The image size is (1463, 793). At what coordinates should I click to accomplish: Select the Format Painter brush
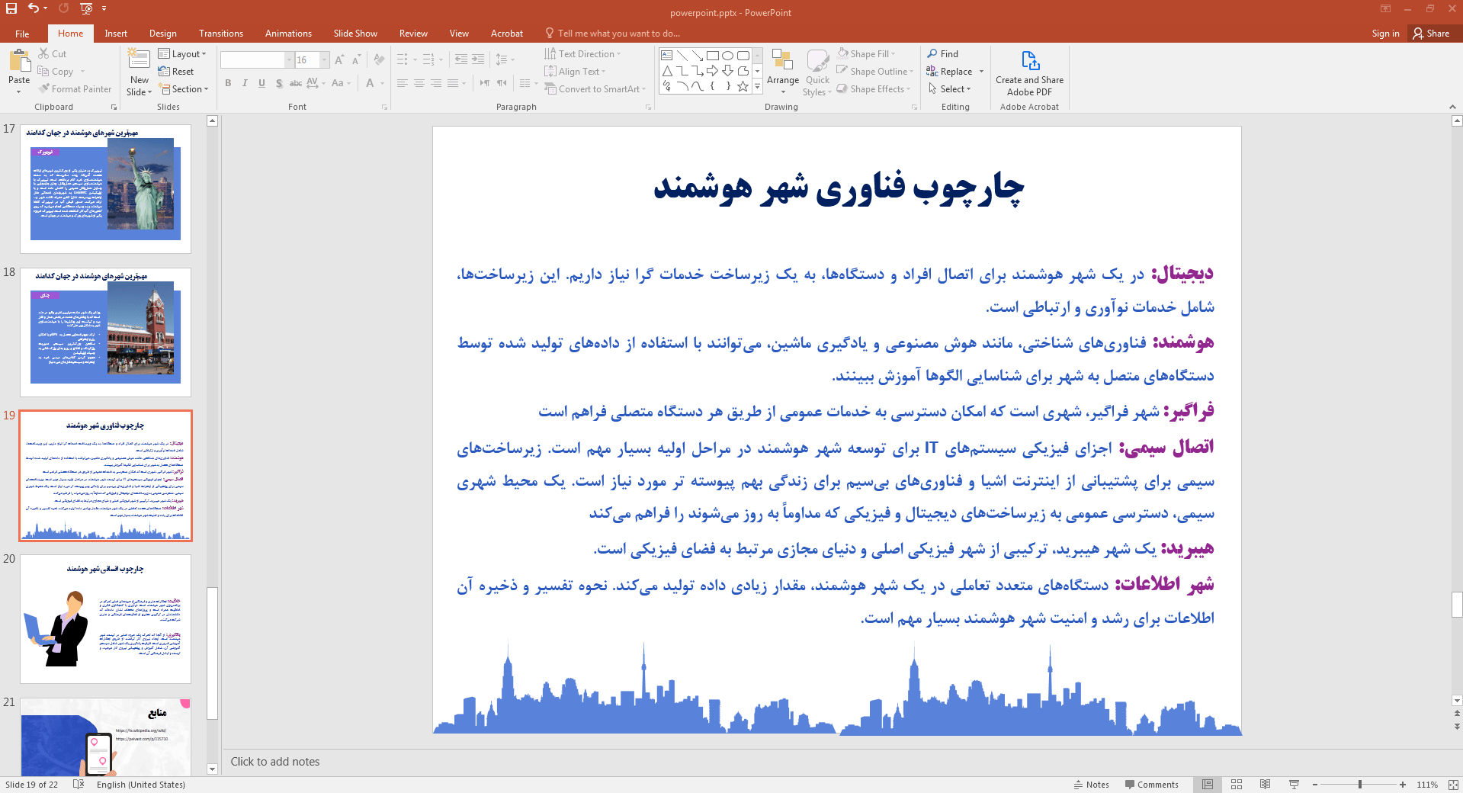[x=75, y=89]
